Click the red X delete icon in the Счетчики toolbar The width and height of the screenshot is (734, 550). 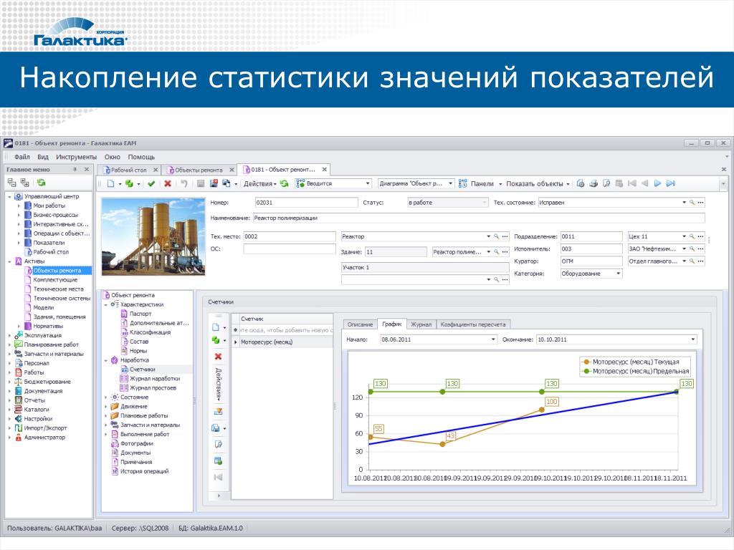(x=218, y=357)
